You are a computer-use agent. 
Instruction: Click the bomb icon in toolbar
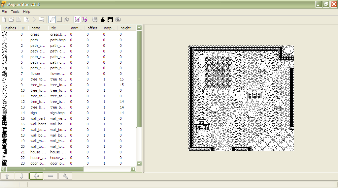click(x=103, y=19)
